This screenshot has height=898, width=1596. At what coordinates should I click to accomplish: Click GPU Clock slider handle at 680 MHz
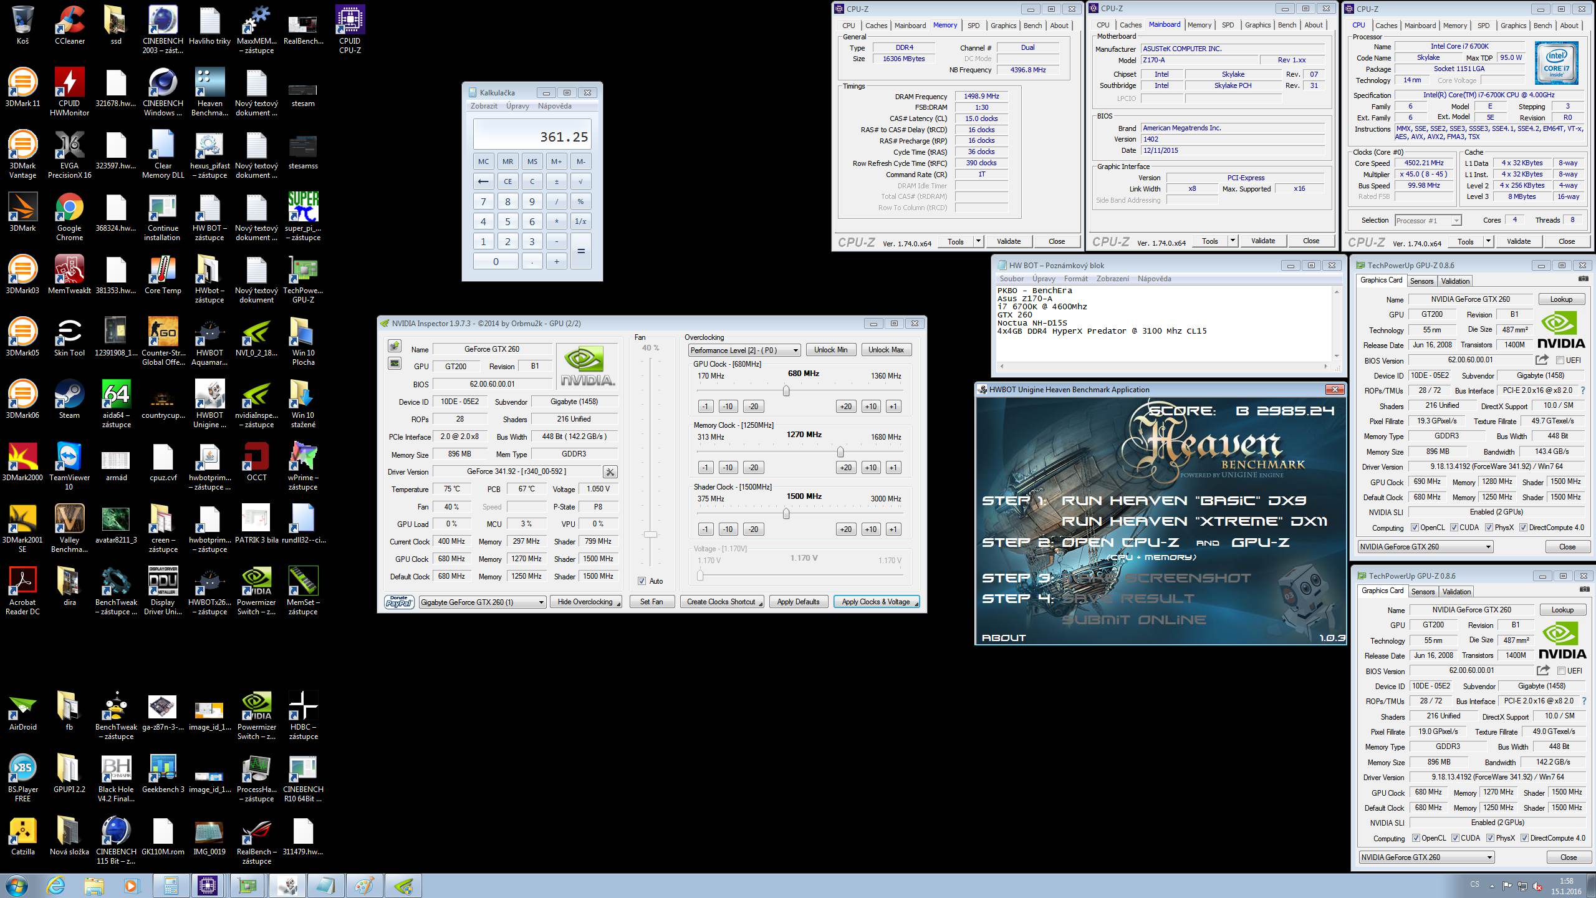786,390
